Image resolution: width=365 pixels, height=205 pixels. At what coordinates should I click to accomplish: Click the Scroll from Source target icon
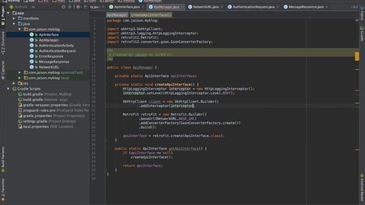(63, 7)
